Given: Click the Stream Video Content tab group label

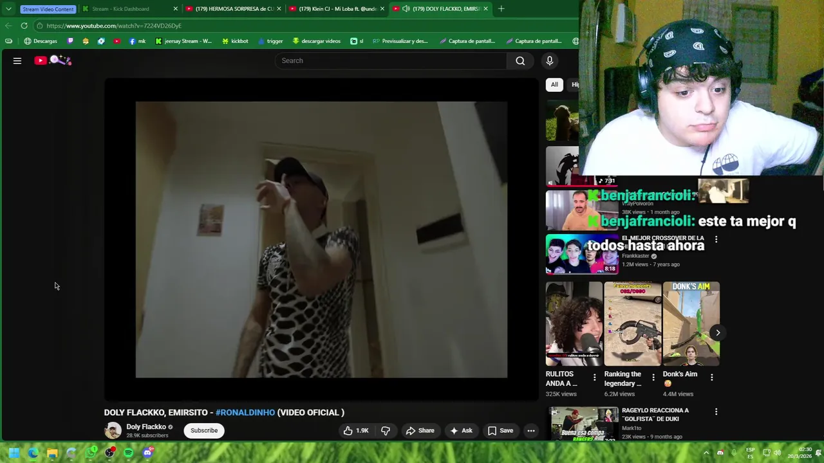Looking at the screenshot, I should 48,9.
